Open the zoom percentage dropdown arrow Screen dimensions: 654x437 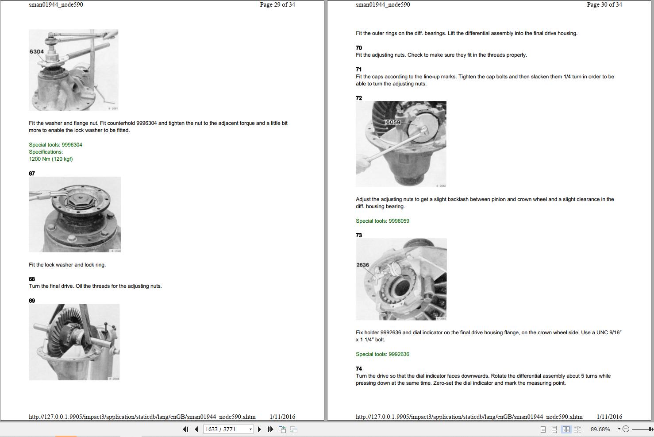(x=619, y=429)
